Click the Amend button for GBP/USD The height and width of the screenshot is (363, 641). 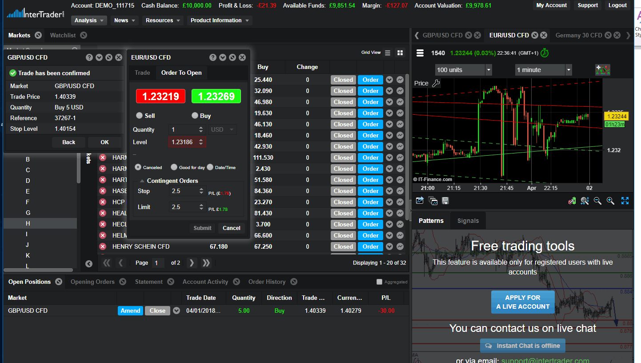click(130, 311)
